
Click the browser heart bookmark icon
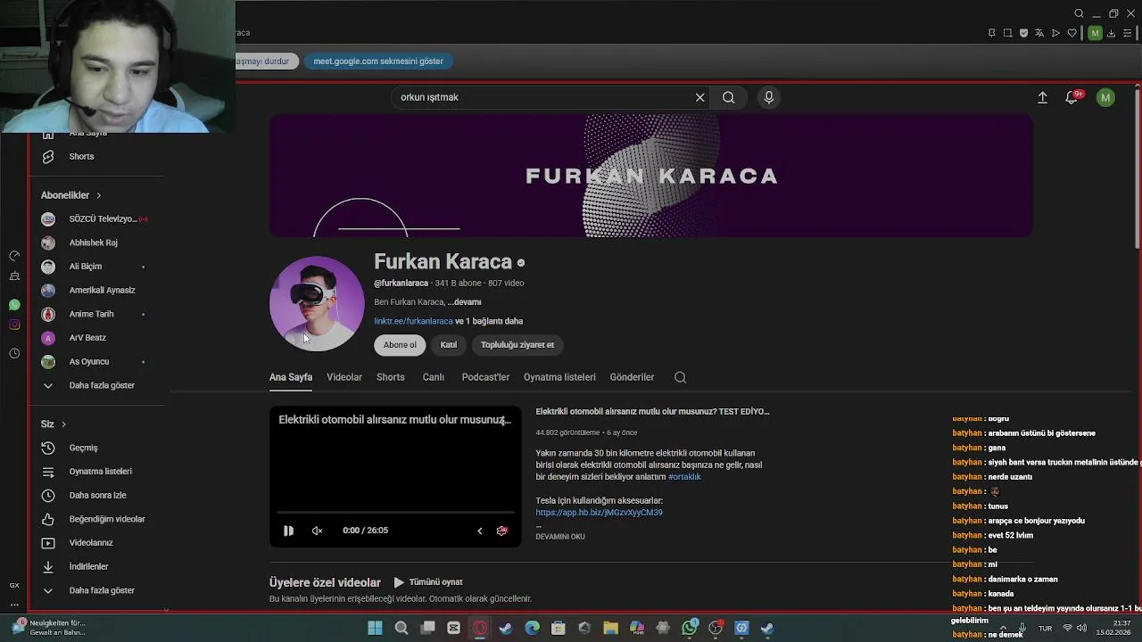tap(1072, 33)
